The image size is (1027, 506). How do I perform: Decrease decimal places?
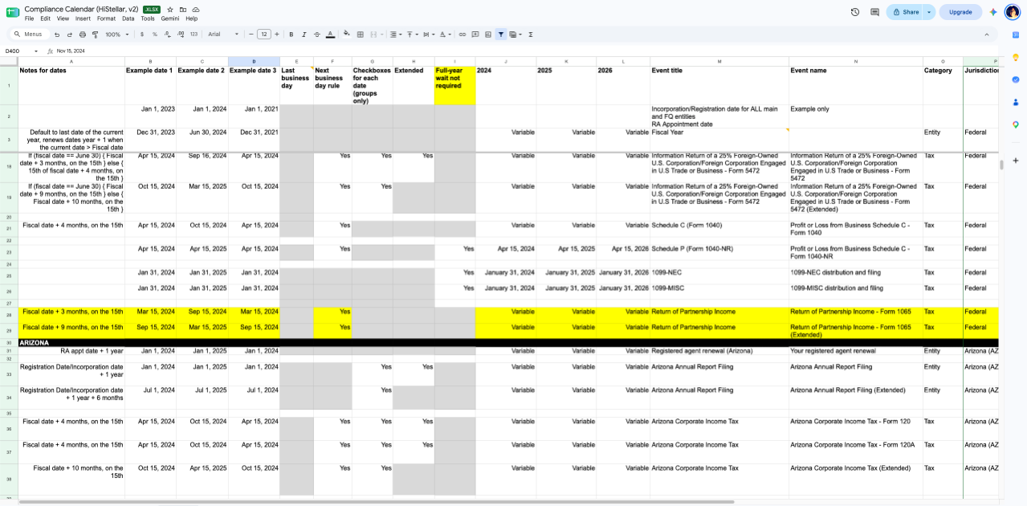pos(168,35)
